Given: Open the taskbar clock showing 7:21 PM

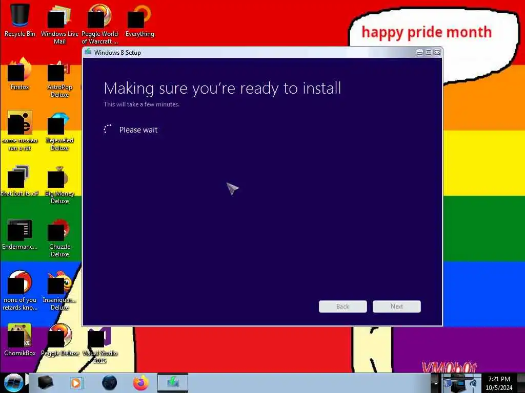Looking at the screenshot, I should [499, 383].
